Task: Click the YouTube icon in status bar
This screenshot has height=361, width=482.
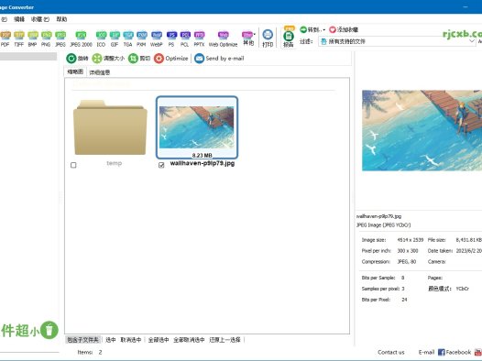Action: tap(478, 353)
